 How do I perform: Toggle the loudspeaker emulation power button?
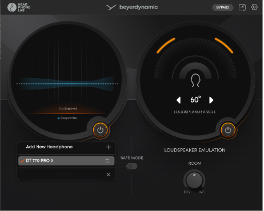point(228,130)
